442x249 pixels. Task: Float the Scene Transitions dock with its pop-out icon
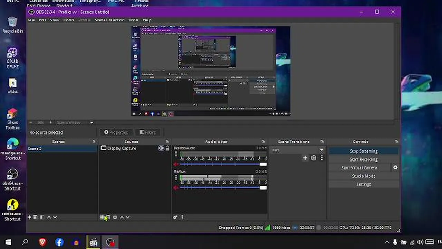322,142
